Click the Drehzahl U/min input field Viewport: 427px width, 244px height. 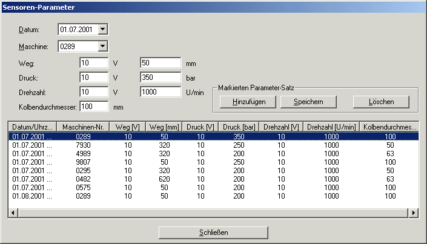coord(161,91)
